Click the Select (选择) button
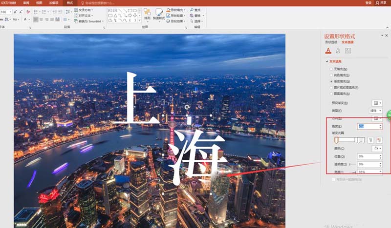391x228 pixels. [196, 21]
